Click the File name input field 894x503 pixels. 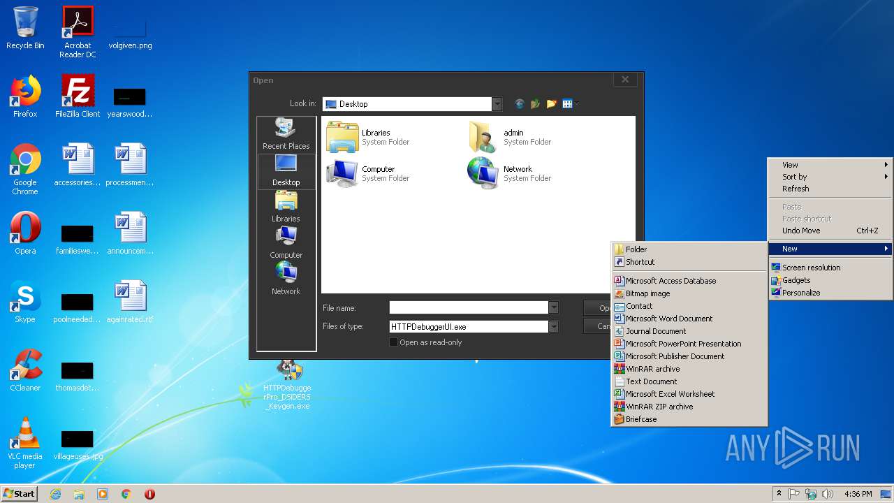click(469, 308)
